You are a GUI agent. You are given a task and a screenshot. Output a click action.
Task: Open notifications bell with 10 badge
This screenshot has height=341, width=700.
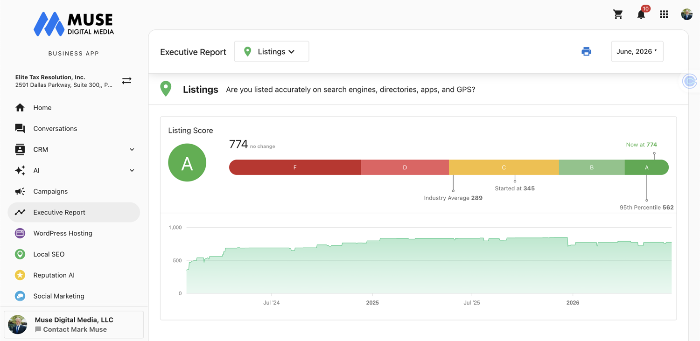(x=641, y=14)
